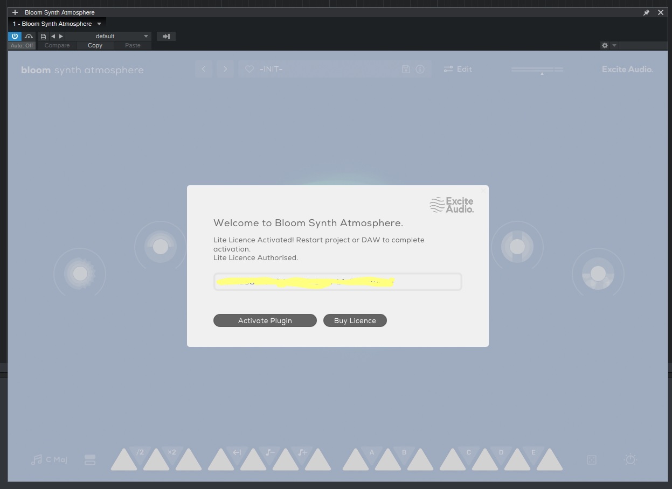
Task: Close the welcome dialog with its X
Action: click(483, 190)
